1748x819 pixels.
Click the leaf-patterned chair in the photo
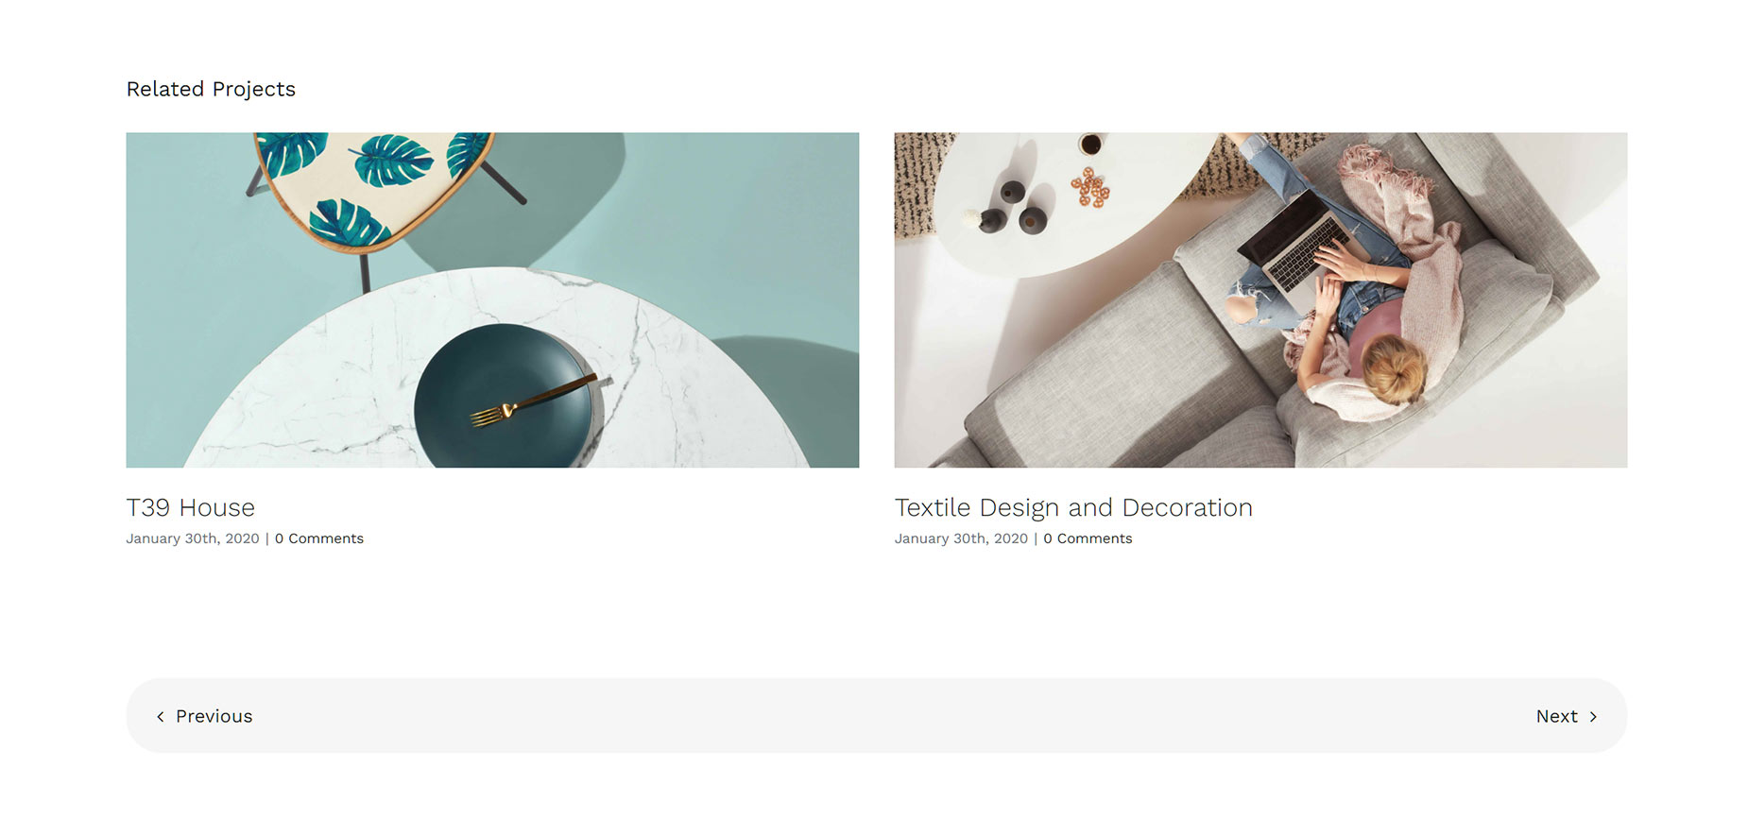pyautogui.click(x=375, y=187)
